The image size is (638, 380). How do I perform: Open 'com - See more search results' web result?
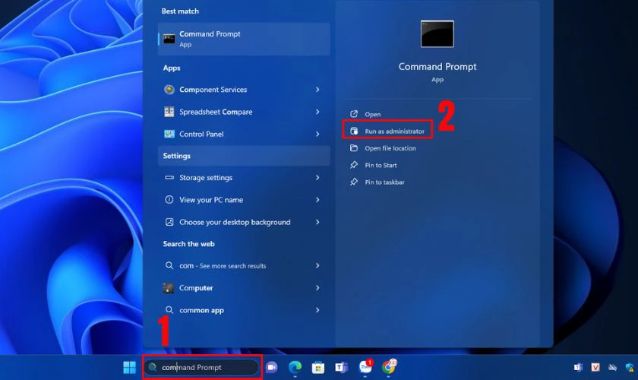tap(244, 265)
